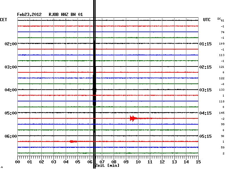Select DC offset value 90
The height and width of the screenshot is (171, 226).
[223, 136]
